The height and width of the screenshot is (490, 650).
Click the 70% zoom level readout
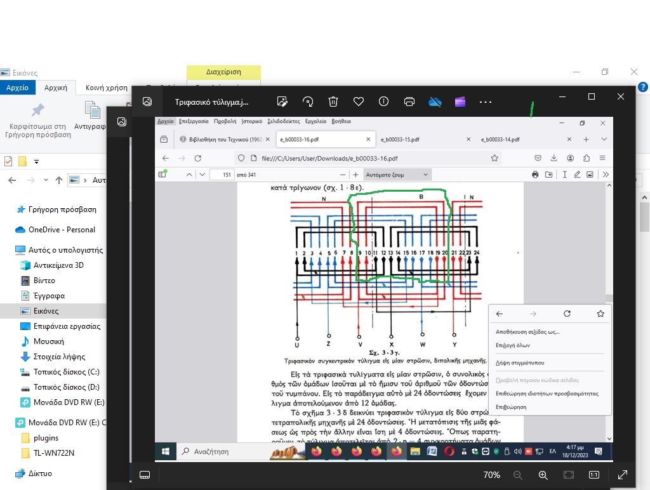point(492,475)
